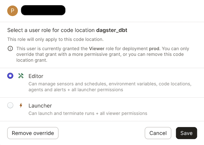Viewport: 204px width, 145px height.
Task: Save the selected user role
Action: (x=186, y=133)
